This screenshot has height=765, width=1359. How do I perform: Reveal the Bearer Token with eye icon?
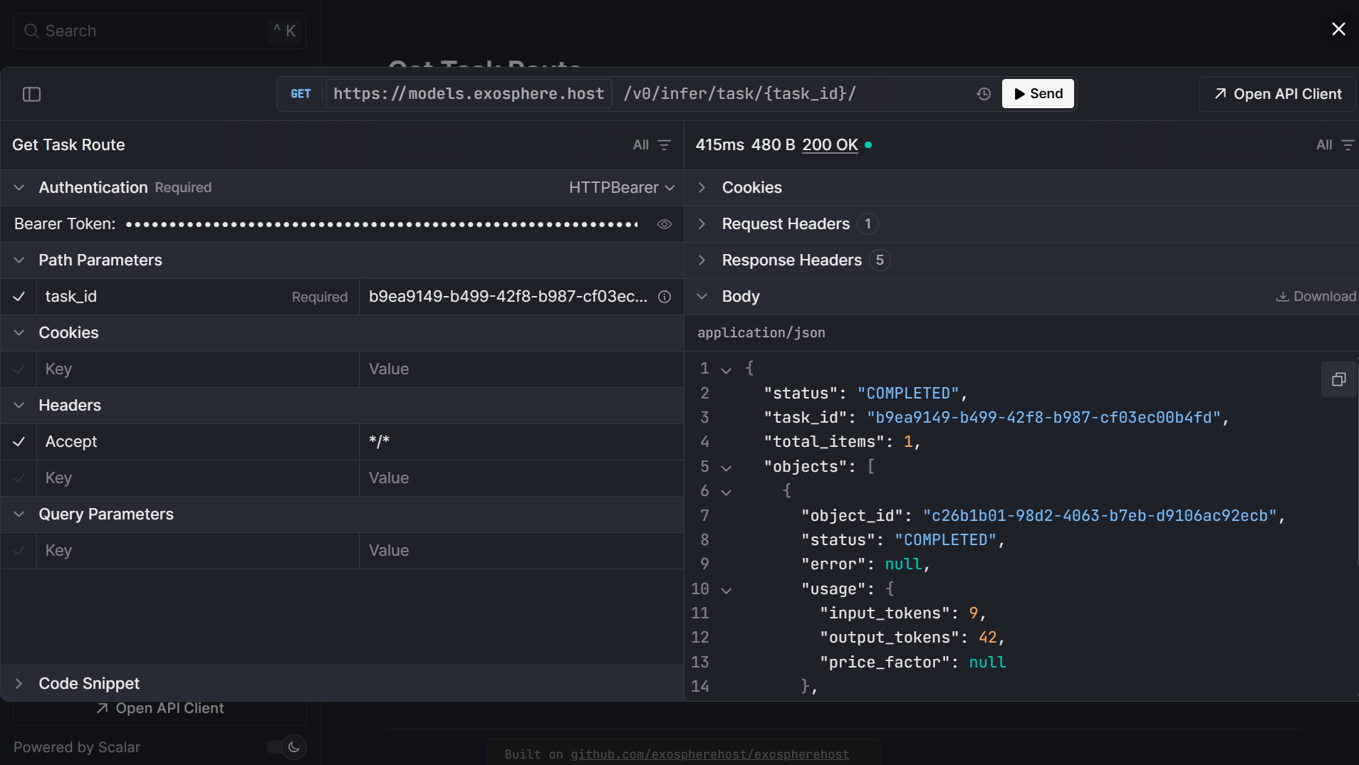(x=664, y=224)
